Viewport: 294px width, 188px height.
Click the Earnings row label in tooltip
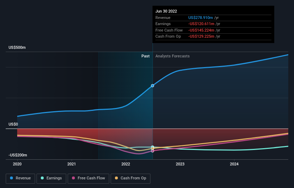pyautogui.click(x=163, y=24)
